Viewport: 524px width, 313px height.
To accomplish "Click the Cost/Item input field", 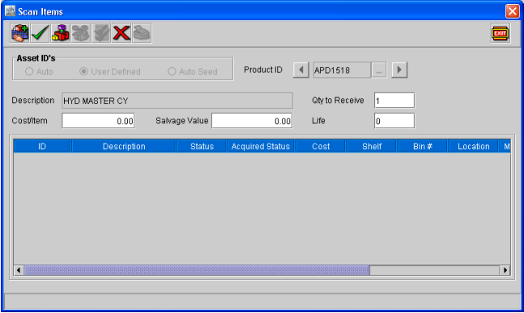I will 98,121.
